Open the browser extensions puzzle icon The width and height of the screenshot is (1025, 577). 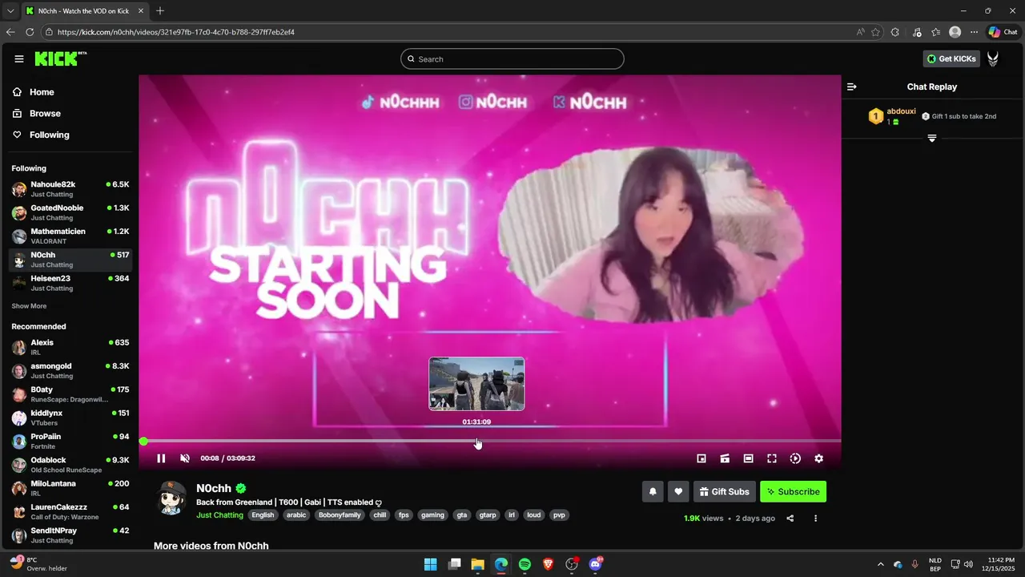pos(895,32)
